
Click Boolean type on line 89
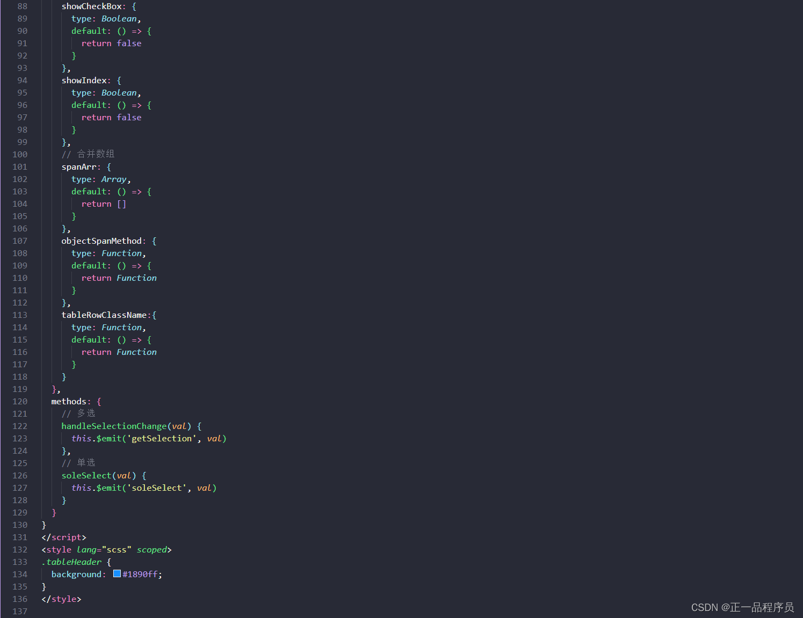(x=119, y=19)
